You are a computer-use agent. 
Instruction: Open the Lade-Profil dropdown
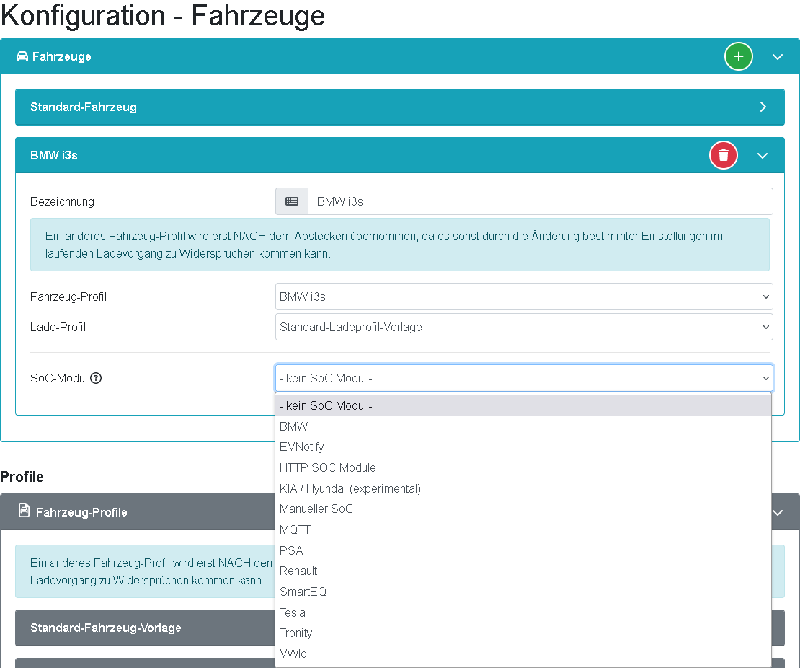pos(524,326)
